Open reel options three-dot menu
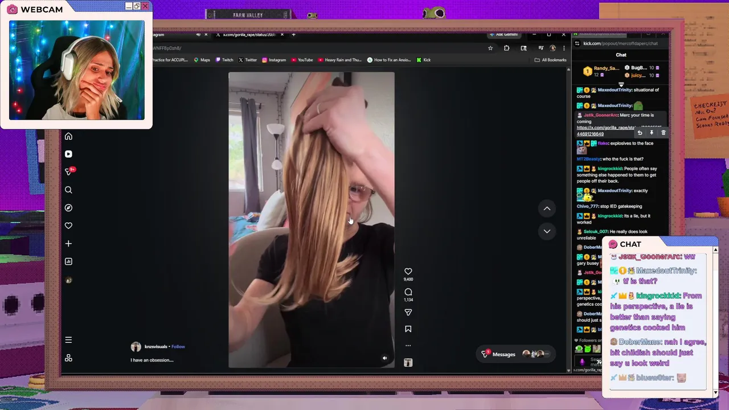The width and height of the screenshot is (729, 410). point(408,346)
